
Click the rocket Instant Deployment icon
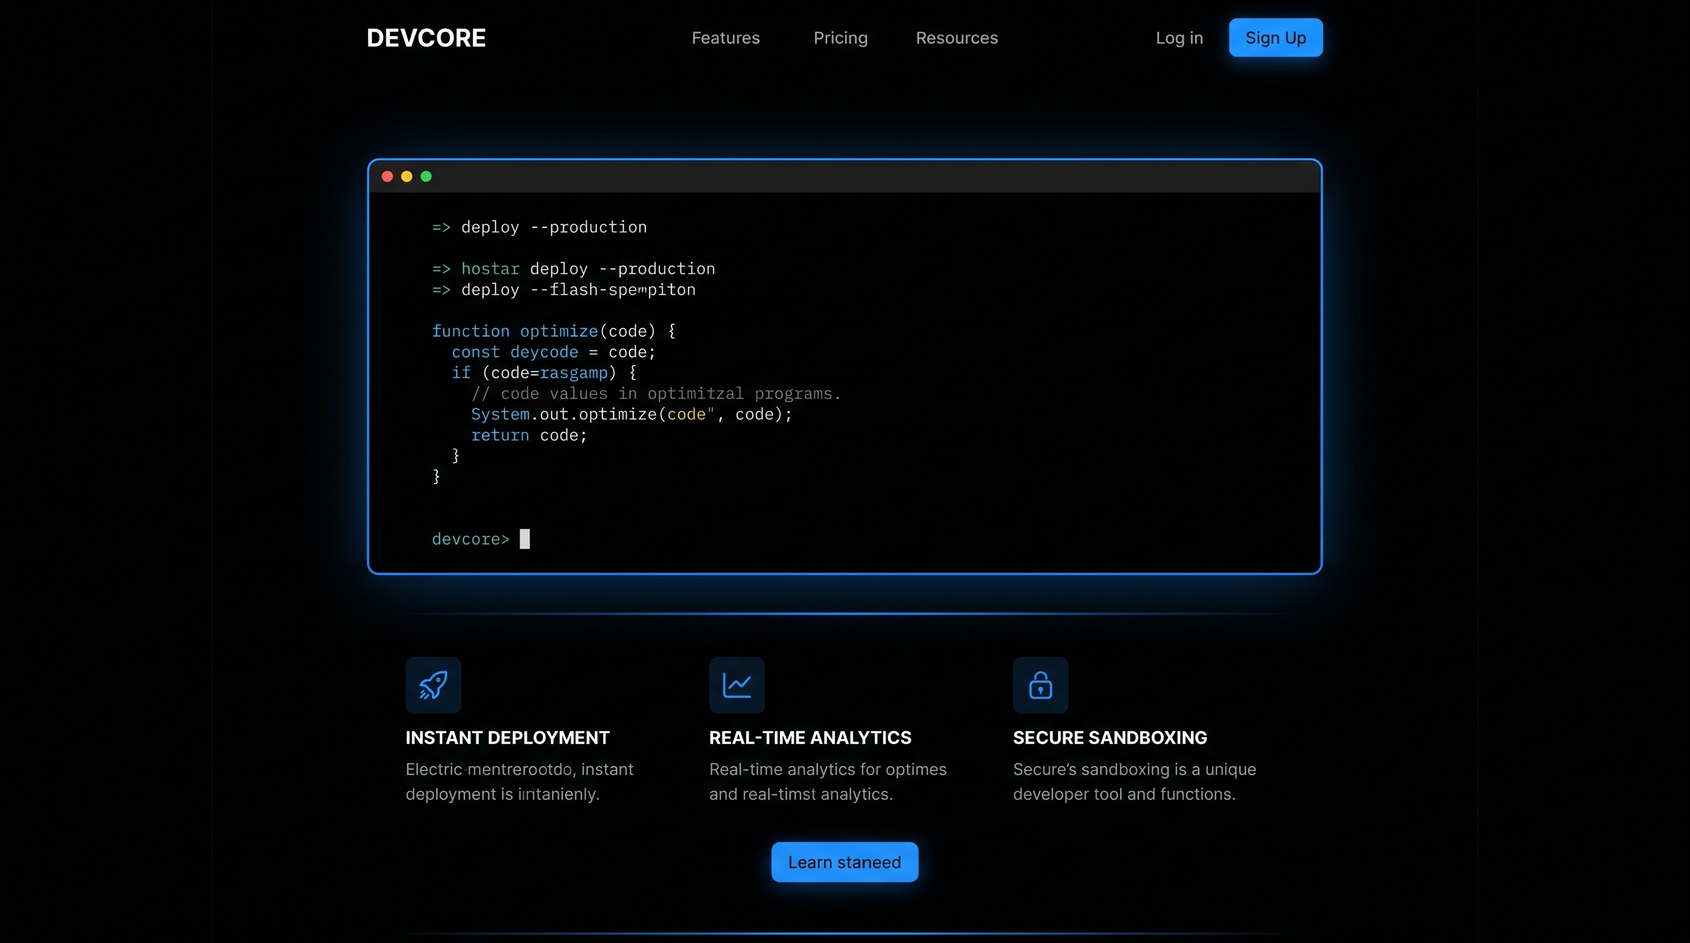click(x=433, y=685)
